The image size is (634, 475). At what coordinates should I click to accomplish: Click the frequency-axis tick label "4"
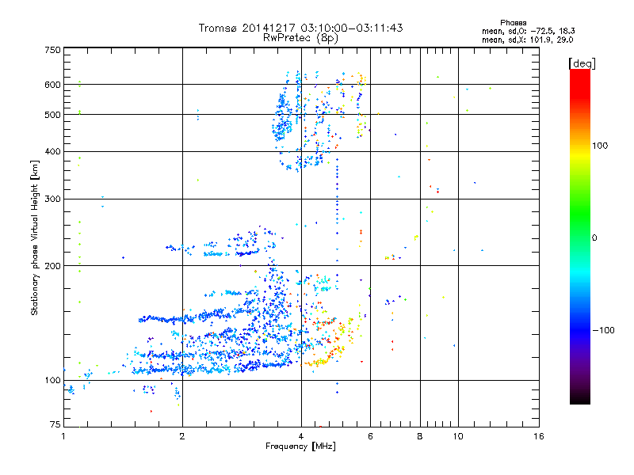coord(301,436)
